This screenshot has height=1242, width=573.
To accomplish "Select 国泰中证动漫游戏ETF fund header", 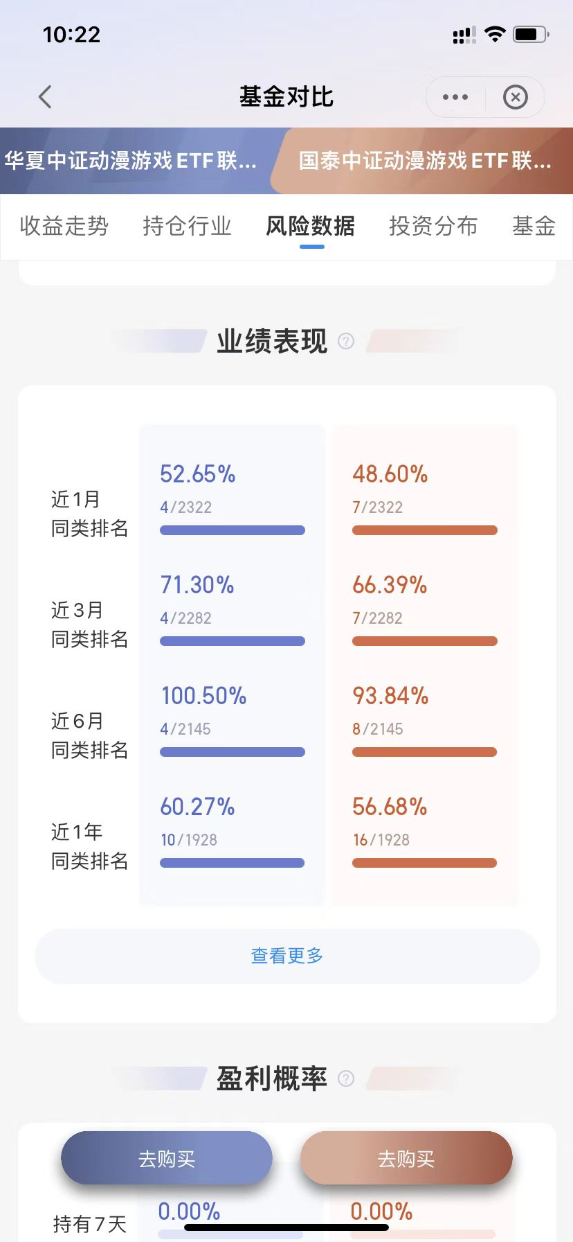I will 425,161.
